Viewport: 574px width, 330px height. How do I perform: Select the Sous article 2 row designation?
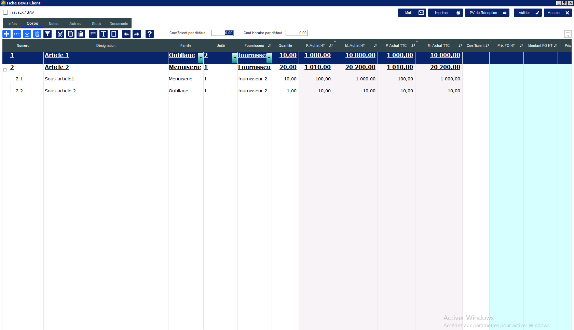tap(60, 91)
